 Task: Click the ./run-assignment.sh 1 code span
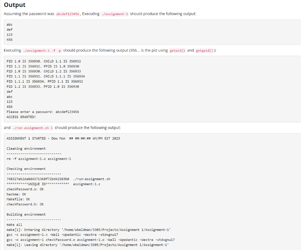(32, 128)
